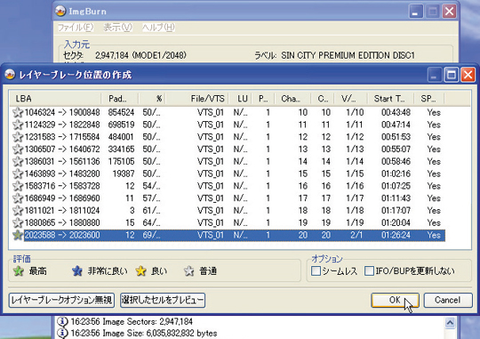Select row with LBA 1046324 -> 1900848

[228, 112]
